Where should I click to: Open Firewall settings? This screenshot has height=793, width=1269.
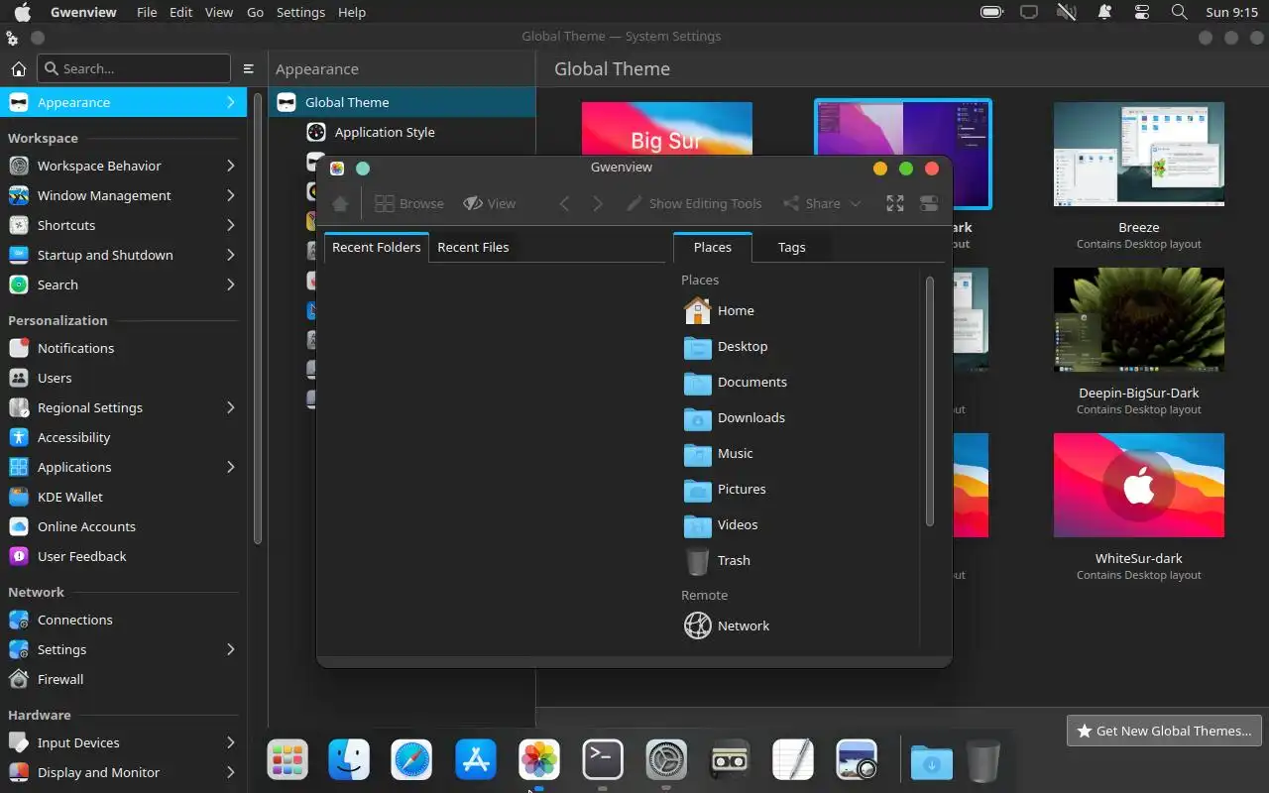pyautogui.click(x=123, y=679)
